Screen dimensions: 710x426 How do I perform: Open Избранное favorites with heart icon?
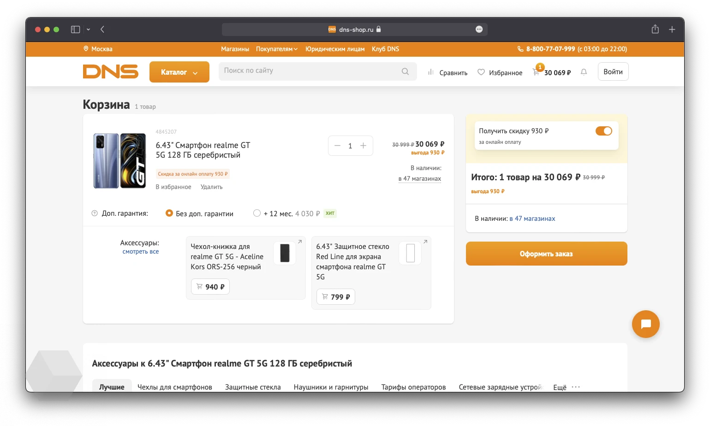(500, 72)
